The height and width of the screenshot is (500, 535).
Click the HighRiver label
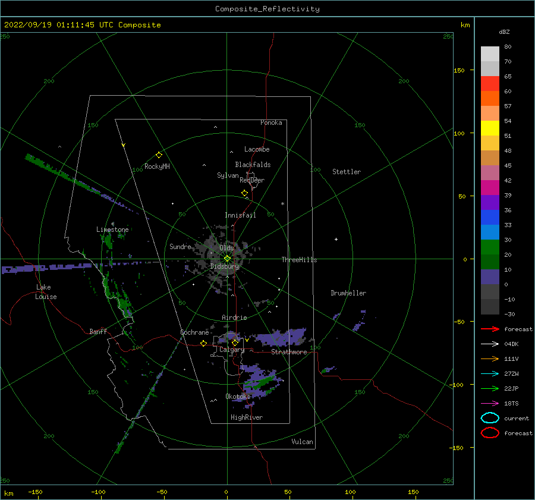coord(247,417)
